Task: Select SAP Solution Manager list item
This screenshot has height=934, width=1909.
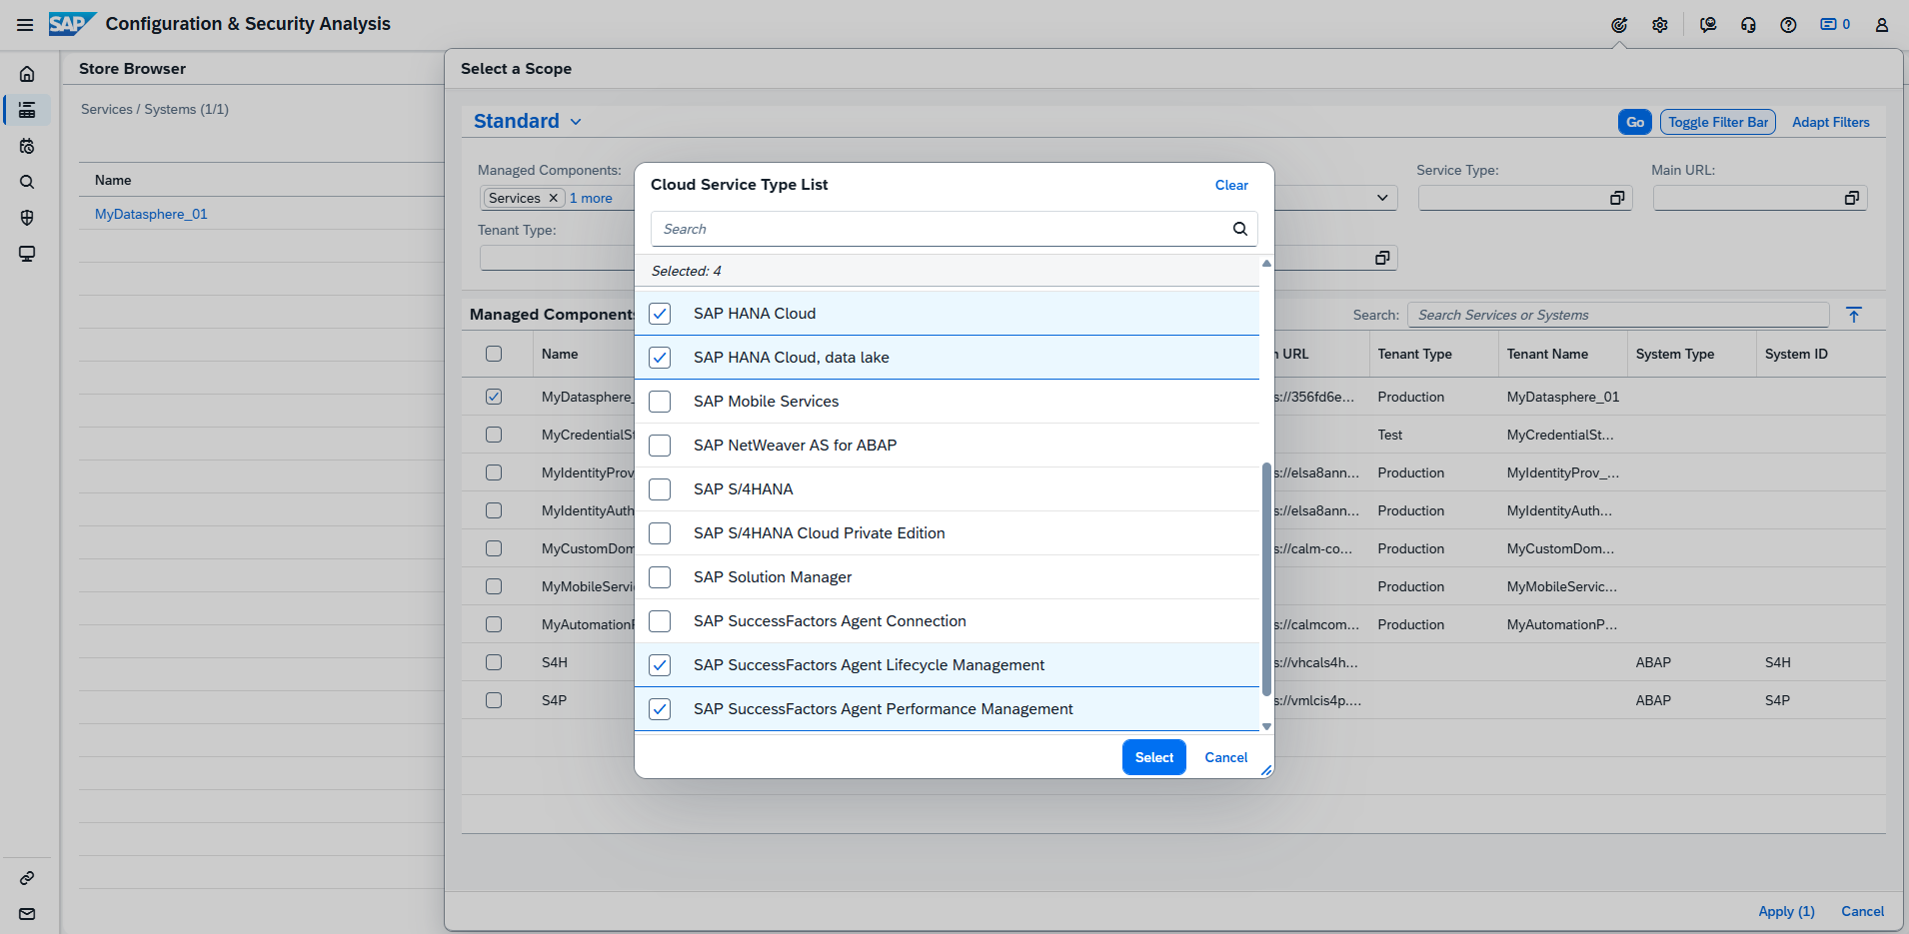Action: [772, 577]
